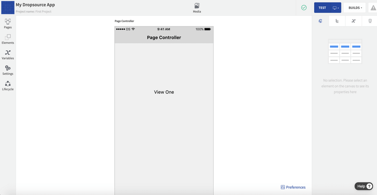Open the test device dropdown arrow
The image size is (377, 195).
click(x=336, y=8)
